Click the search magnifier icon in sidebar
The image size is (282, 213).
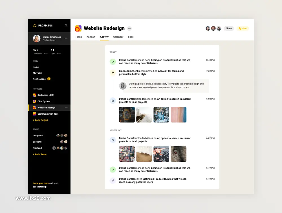pyautogui.click(x=66, y=26)
